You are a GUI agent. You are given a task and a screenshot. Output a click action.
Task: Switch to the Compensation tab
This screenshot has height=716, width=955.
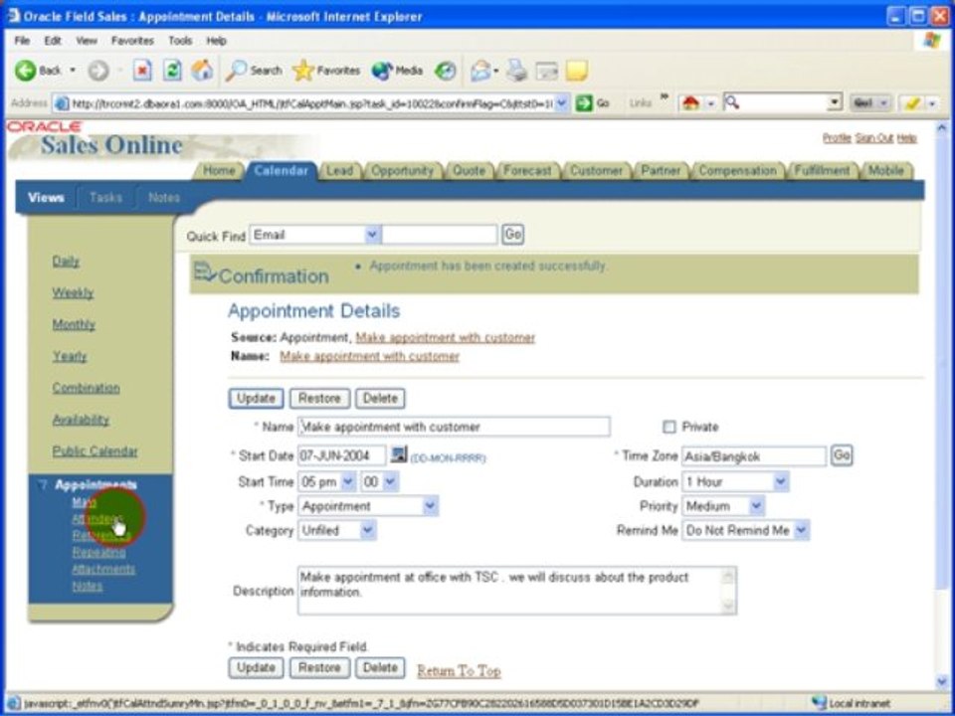[737, 171]
